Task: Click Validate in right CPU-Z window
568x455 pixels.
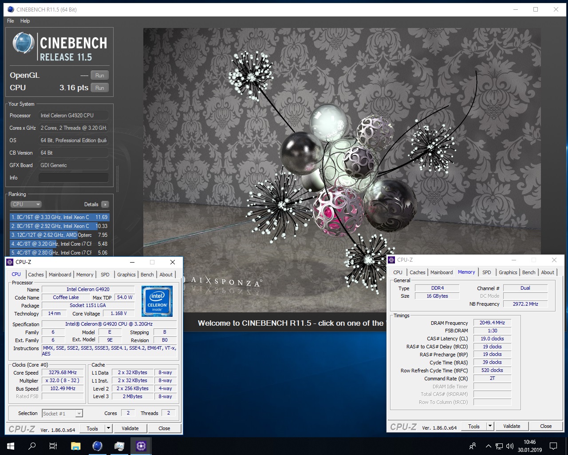Action: [512, 426]
